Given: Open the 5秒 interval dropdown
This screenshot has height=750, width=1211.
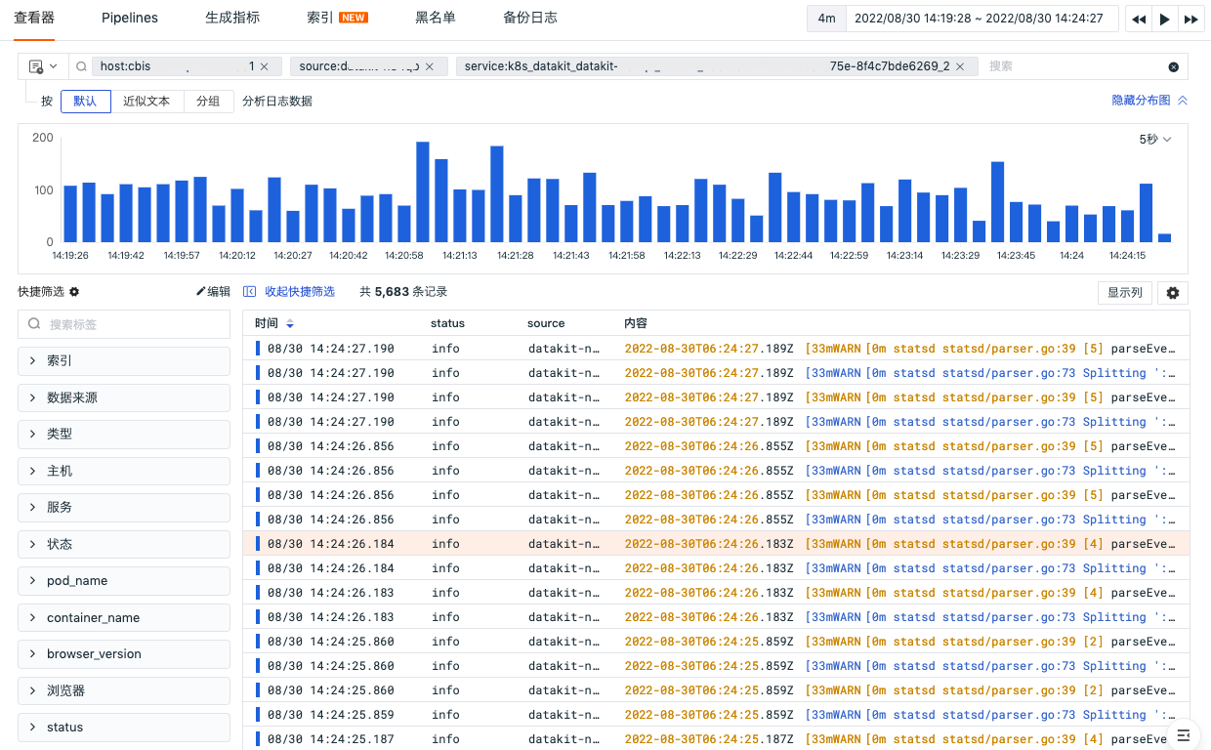Looking at the screenshot, I should tap(1155, 140).
